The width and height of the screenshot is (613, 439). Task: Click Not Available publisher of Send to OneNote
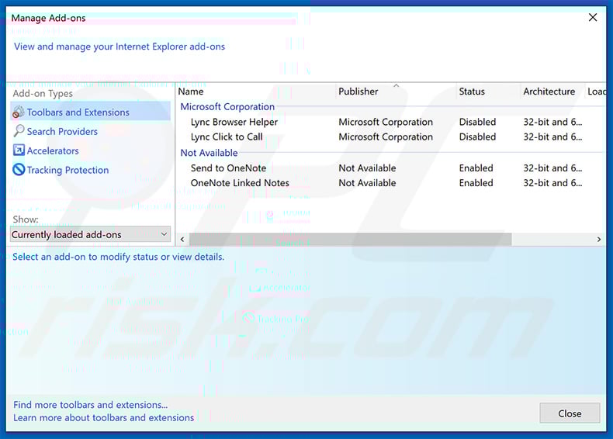367,168
